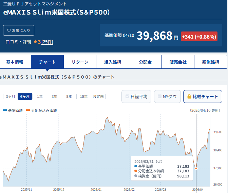
Task: Pick the 10年 chart period
Action: (x=84, y=96)
